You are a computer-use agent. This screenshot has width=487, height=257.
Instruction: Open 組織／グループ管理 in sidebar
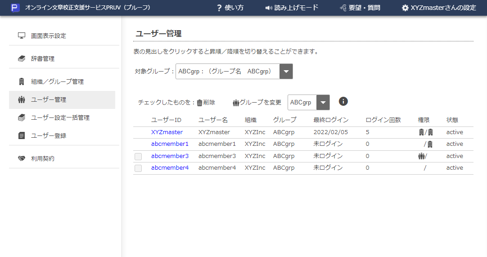tap(57, 81)
